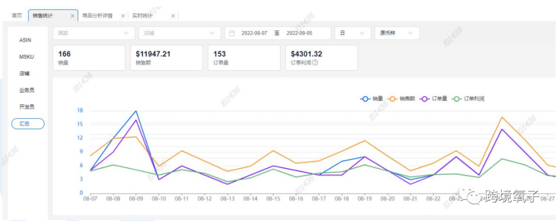Edit the start date 2022-08-07
This screenshot has height=221, width=558.
point(254,33)
